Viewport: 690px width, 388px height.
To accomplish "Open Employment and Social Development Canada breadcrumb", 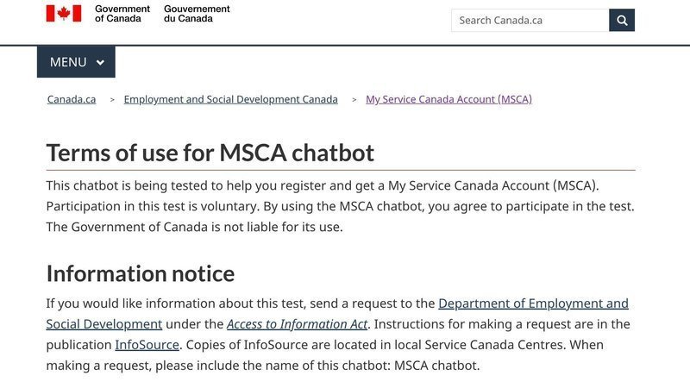I will (x=230, y=99).
